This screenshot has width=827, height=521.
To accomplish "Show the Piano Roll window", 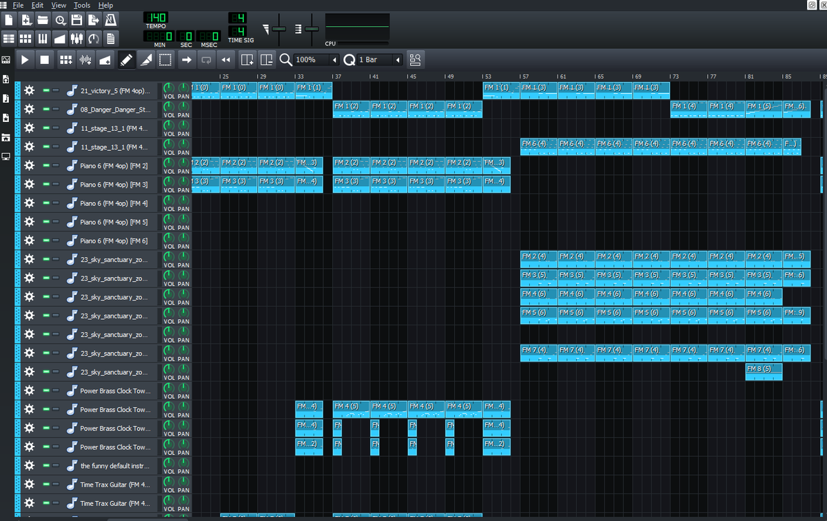I will point(43,38).
